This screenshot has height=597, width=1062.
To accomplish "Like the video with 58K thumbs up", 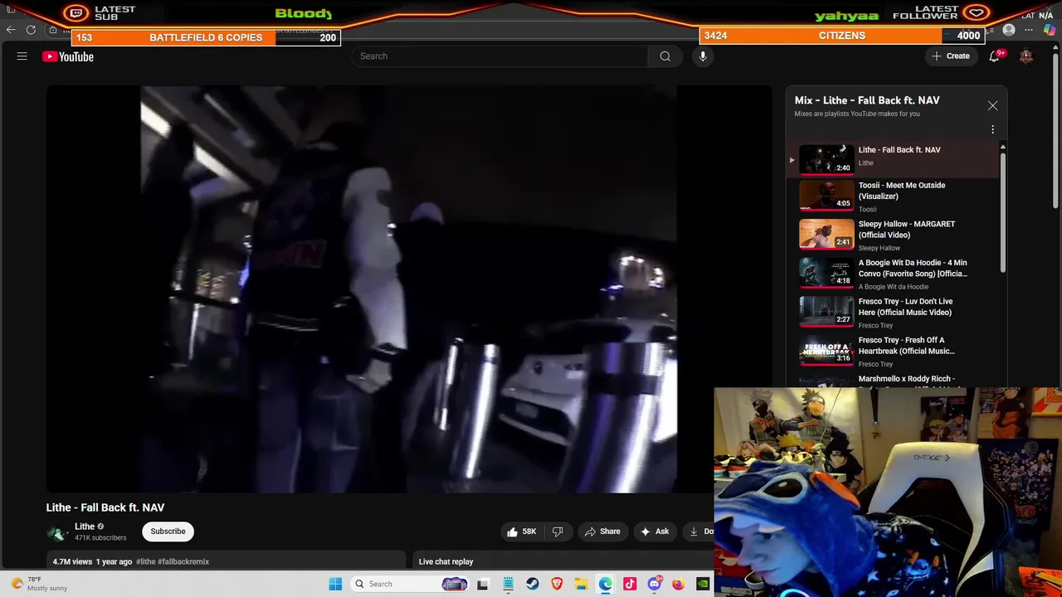I will [522, 531].
